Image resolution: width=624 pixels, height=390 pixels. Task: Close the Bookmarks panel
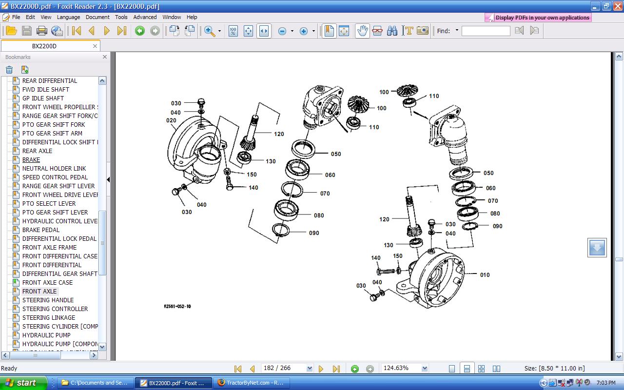(104, 57)
